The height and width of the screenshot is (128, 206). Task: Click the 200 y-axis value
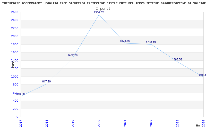coord(16,109)
